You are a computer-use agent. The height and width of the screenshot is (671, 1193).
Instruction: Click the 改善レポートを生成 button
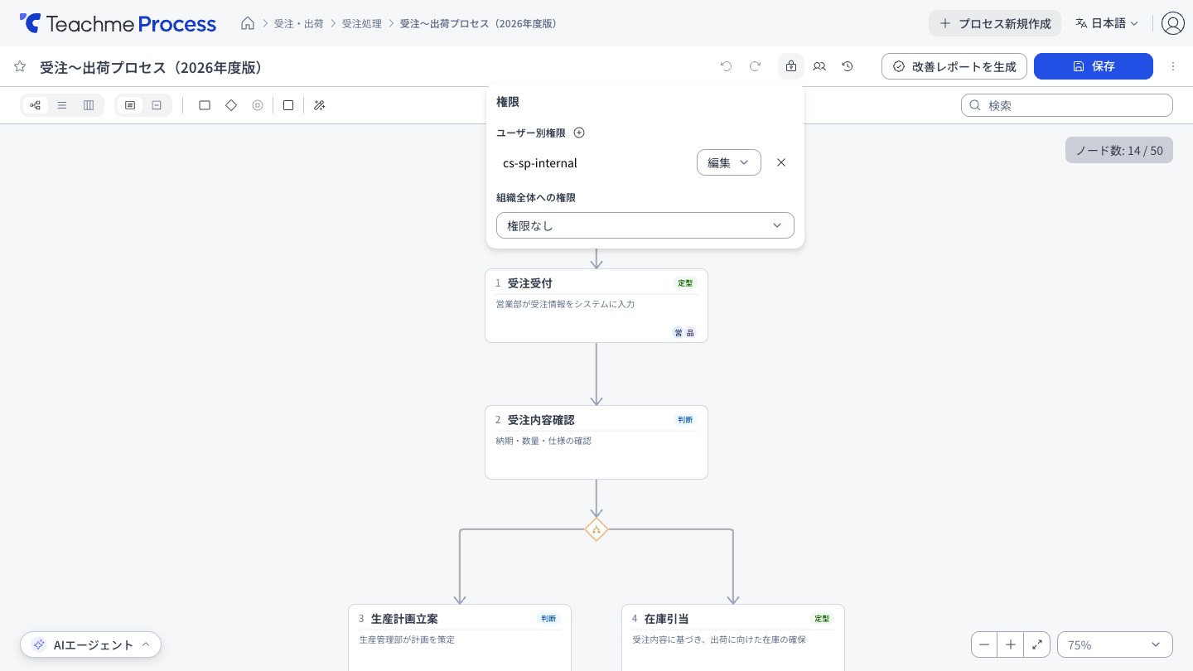(954, 66)
